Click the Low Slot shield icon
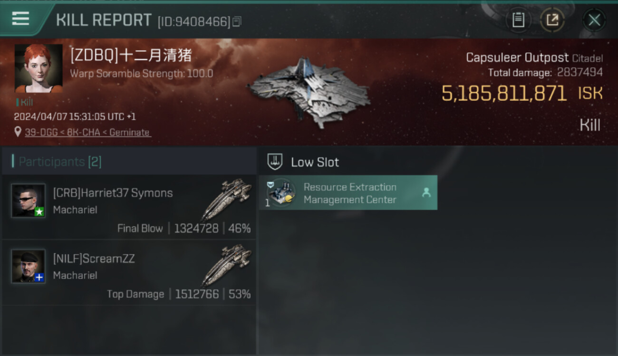Viewport: 618px width, 356px height. pyautogui.click(x=275, y=162)
